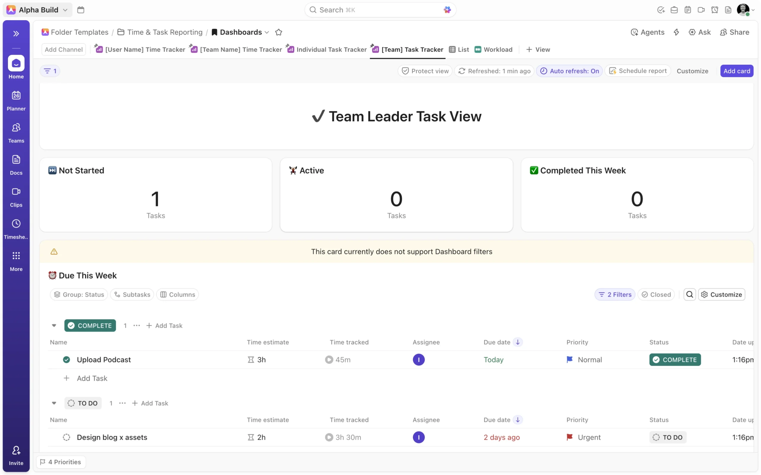Open the Alpha Build workspace dropdown
The height and width of the screenshot is (475, 761).
38,10
